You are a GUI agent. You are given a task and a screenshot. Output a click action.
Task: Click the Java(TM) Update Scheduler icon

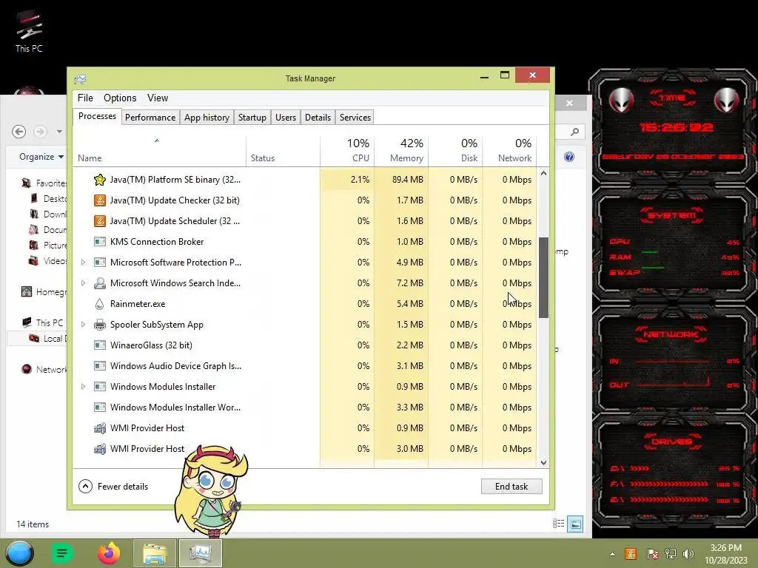pos(100,221)
